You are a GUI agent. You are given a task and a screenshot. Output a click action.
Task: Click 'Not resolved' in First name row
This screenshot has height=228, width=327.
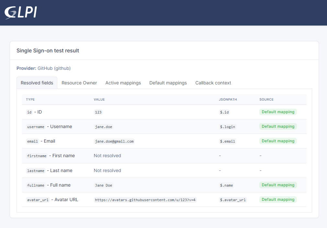(x=107, y=156)
